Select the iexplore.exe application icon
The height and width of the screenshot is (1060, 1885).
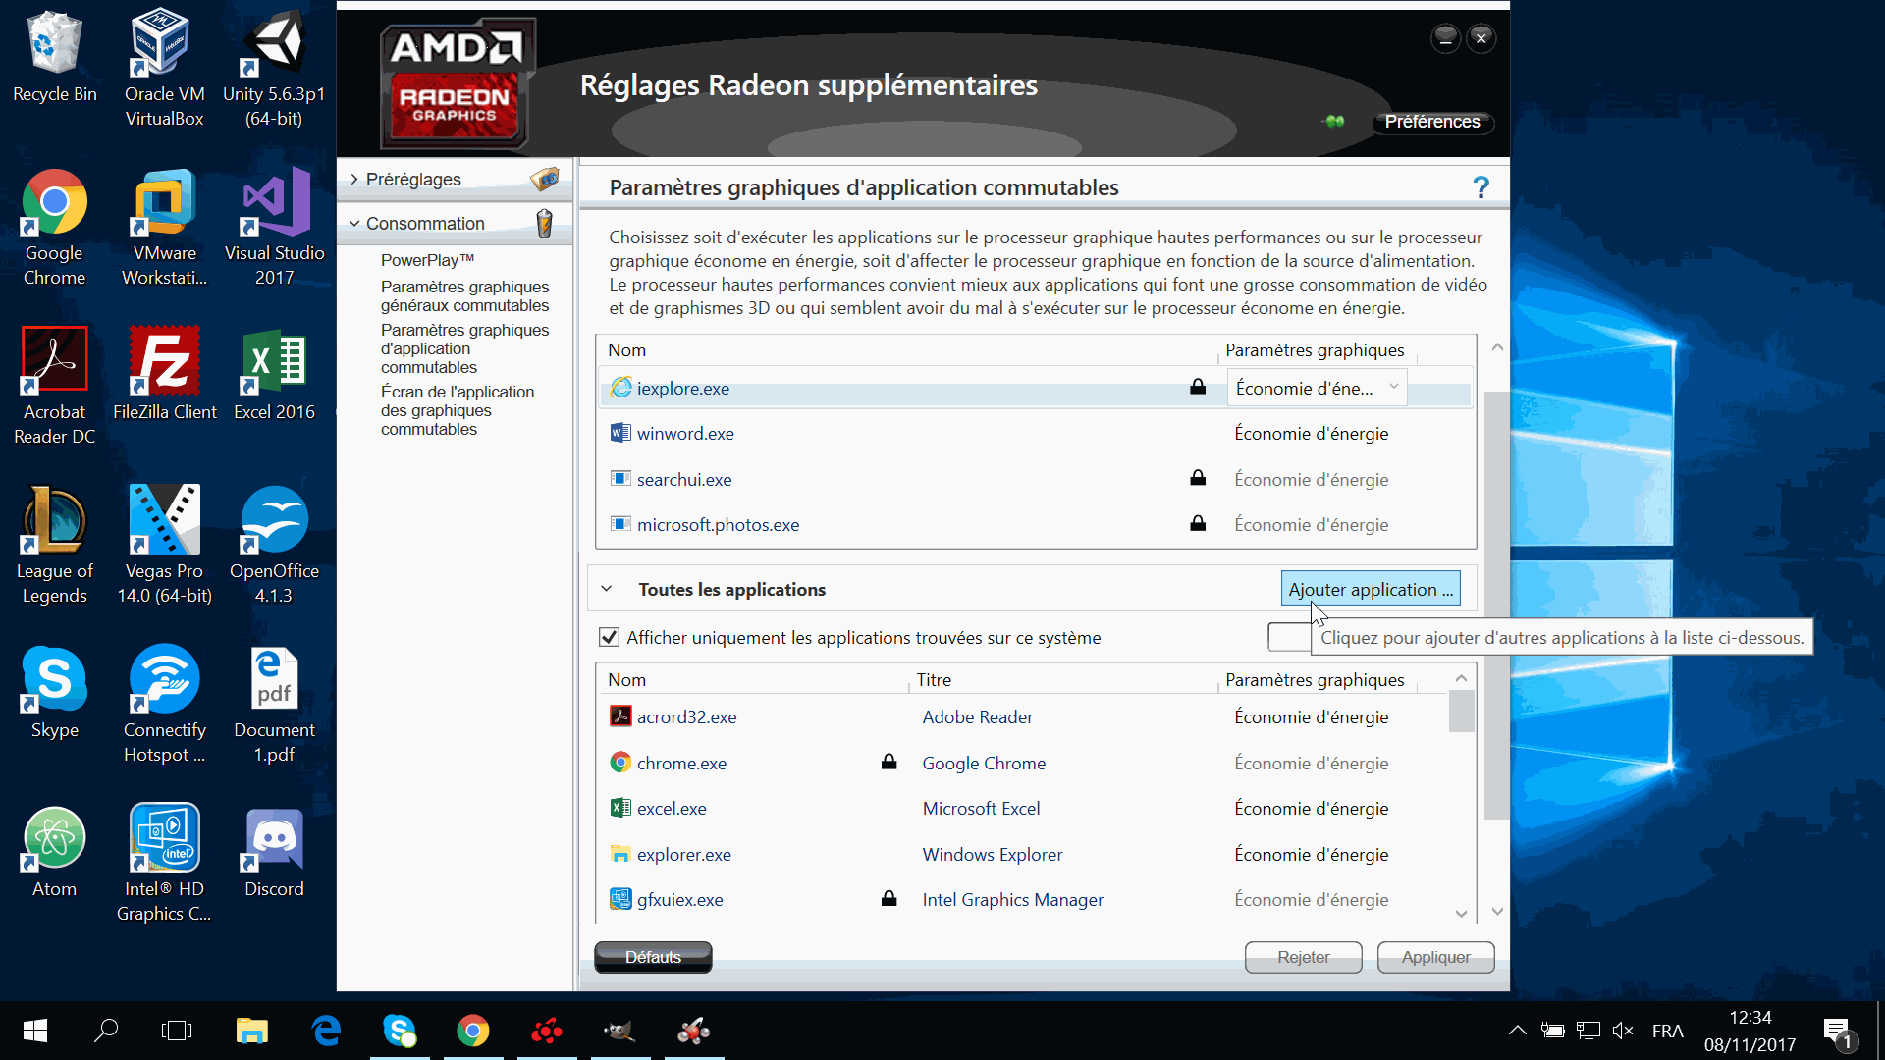click(620, 388)
